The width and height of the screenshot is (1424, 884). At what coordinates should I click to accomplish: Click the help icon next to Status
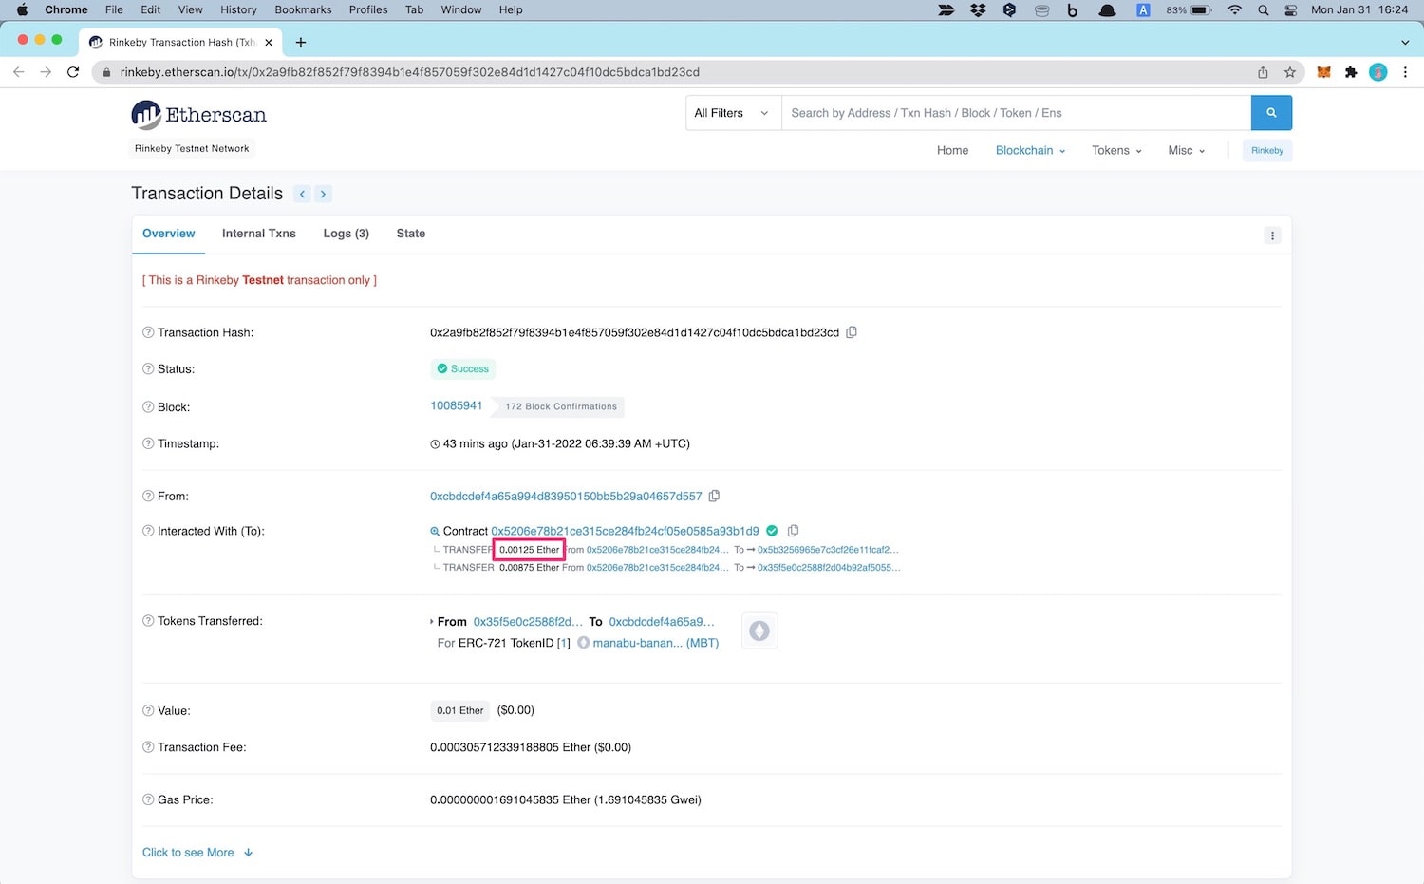pos(148,368)
